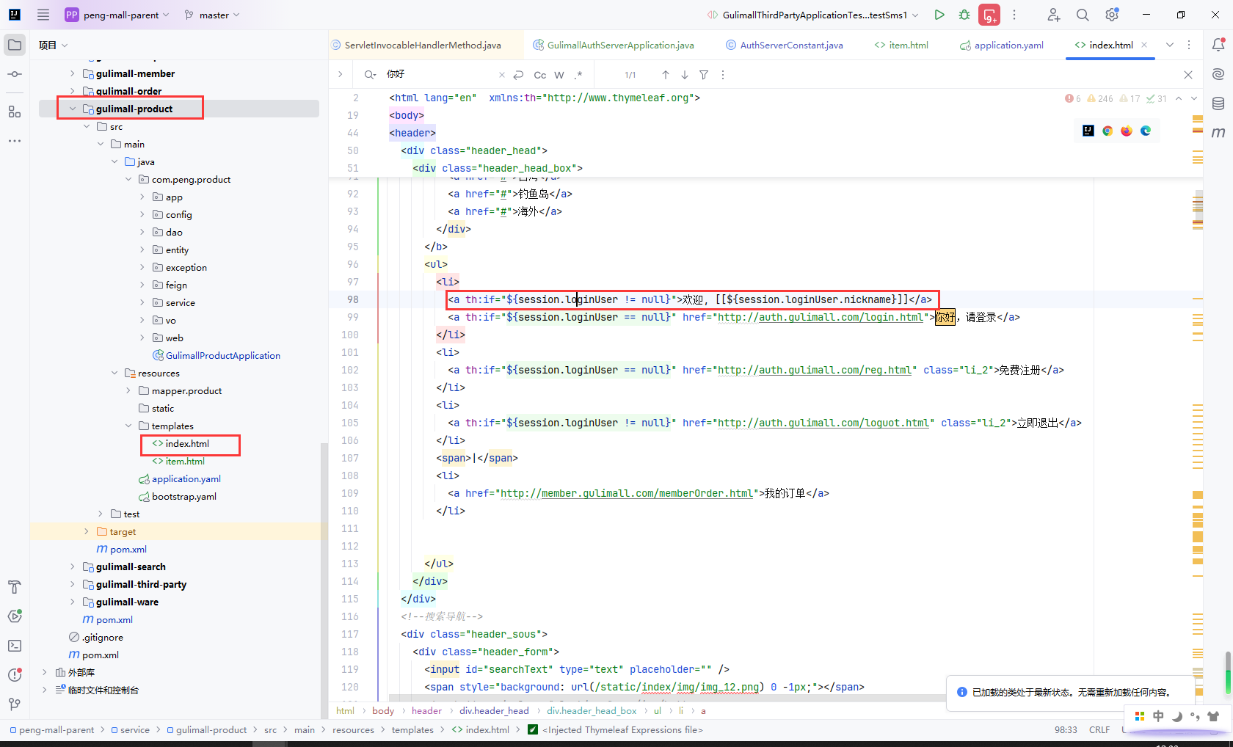Toggle whole Words W in search
This screenshot has height=747, width=1233.
(559, 75)
